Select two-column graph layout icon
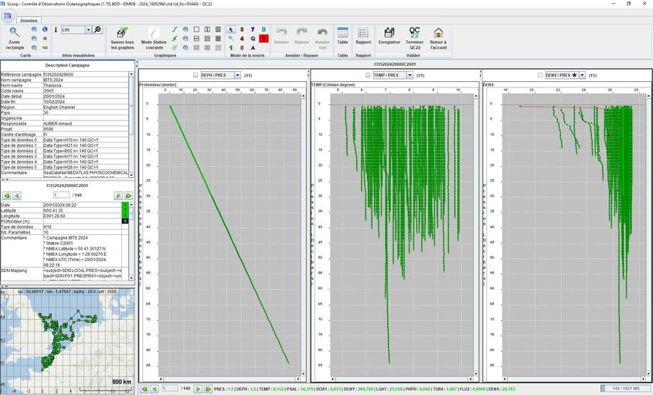The image size is (653, 395). click(x=207, y=29)
